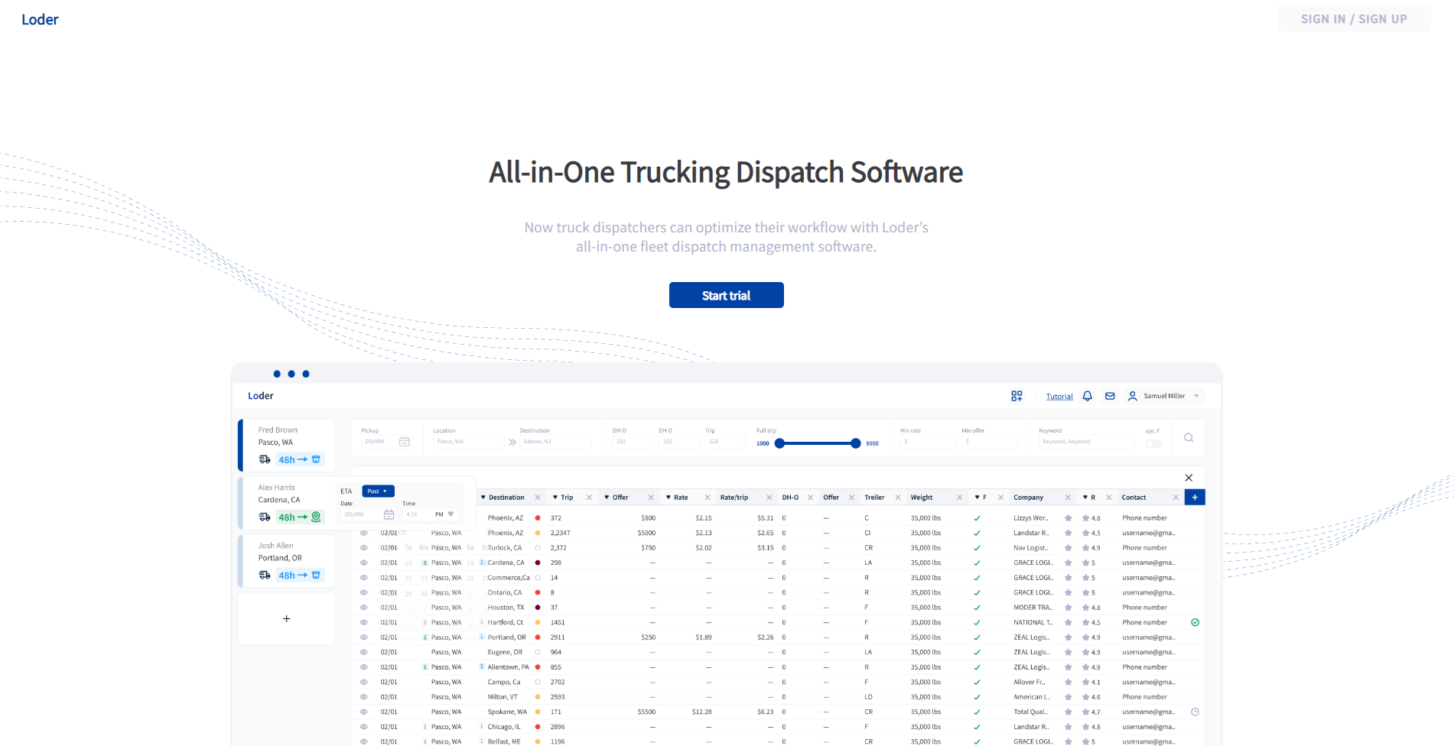The width and height of the screenshot is (1454, 746).
Task: Toggle eye visibility for Milton, VT row
Action: 364,697
